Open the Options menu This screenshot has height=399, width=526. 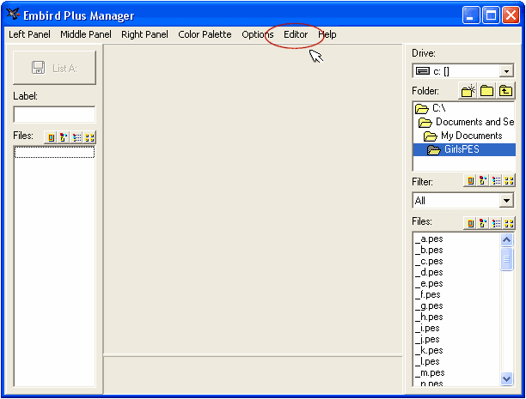pos(258,34)
